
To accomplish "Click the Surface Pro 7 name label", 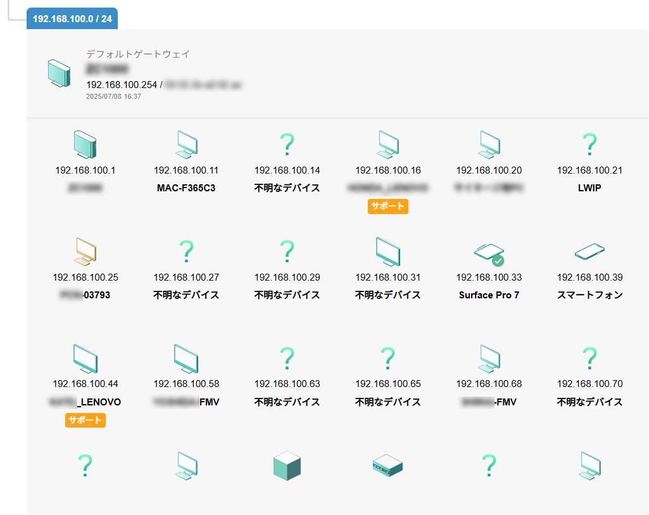I will point(489,295).
